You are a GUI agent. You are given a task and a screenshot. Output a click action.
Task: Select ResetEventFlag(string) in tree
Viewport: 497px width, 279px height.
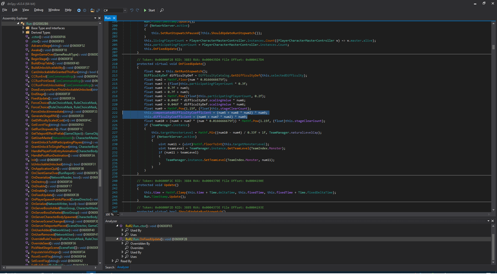[x=59, y=257]
